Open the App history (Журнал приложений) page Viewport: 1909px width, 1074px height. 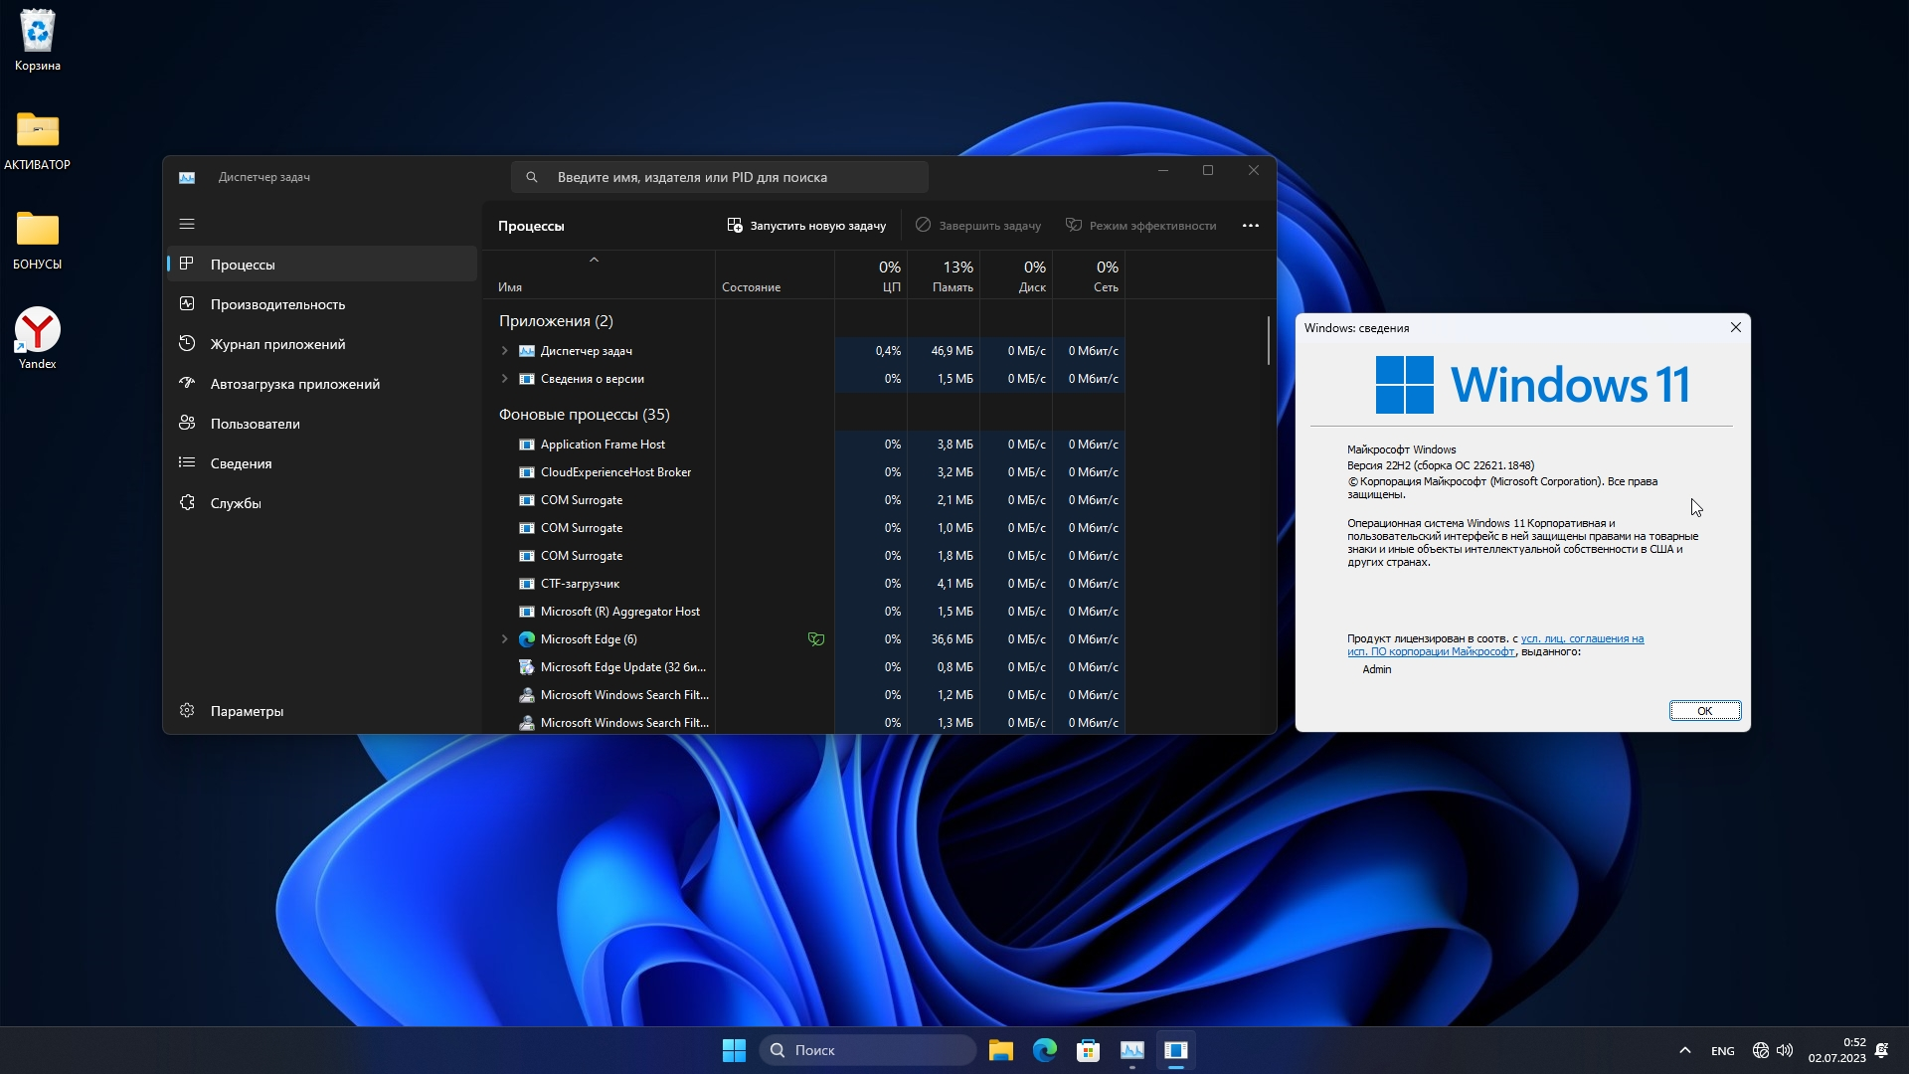[x=277, y=344]
